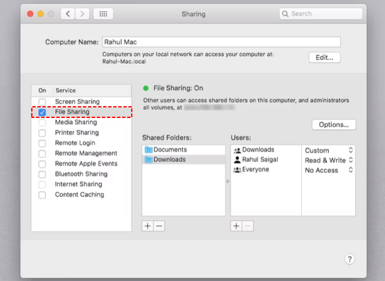Select Remote Management service row
The height and width of the screenshot is (281, 385).
pyautogui.click(x=81, y=153)
